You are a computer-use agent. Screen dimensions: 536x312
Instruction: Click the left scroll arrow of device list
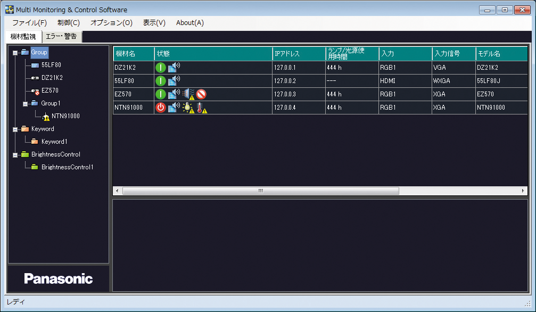tap(117, 191)
